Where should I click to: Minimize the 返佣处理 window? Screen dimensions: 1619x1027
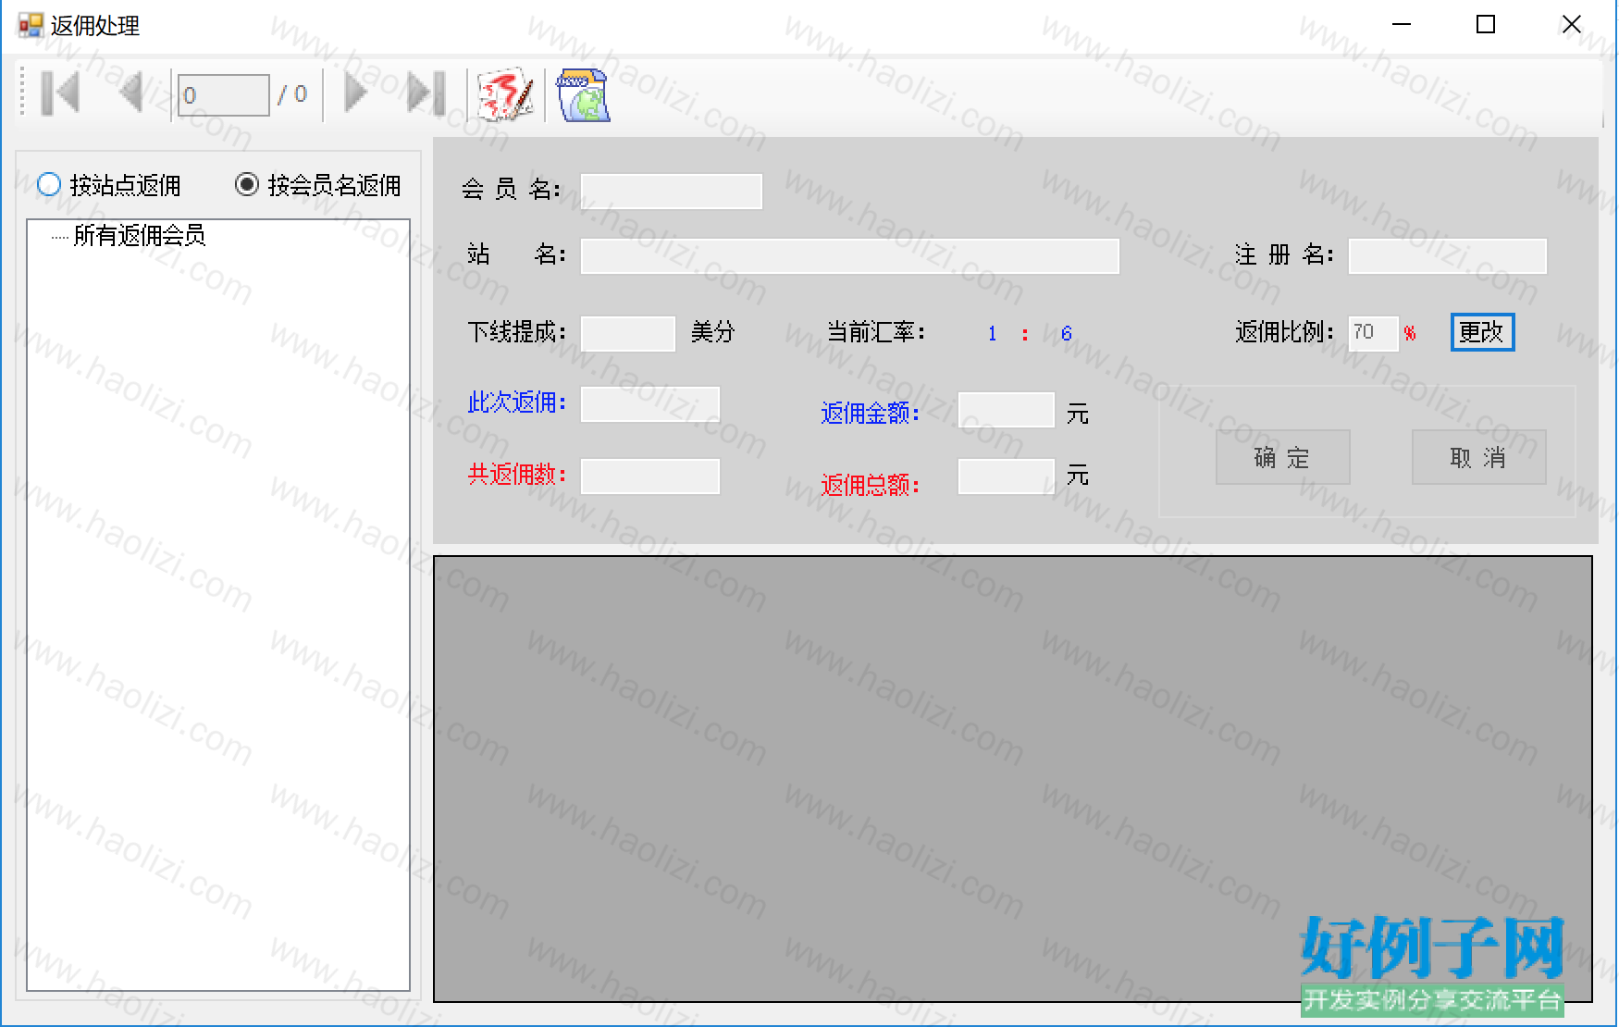[x=1402, y=25]
